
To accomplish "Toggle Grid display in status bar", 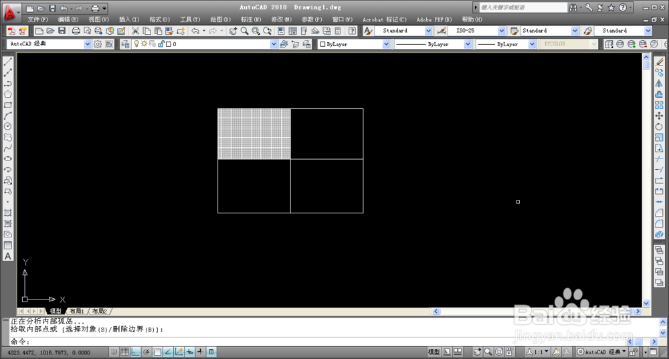I will pos(124,352).
